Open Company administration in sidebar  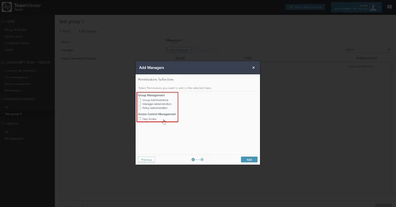20,71
